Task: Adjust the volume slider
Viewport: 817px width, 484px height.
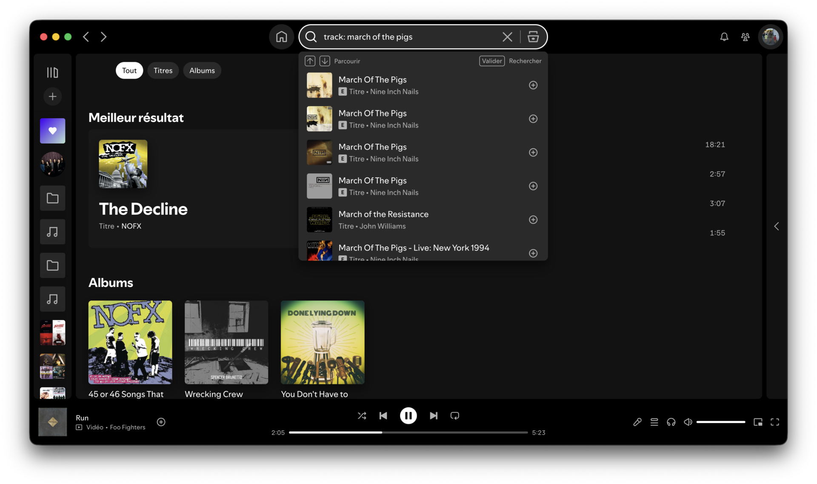Action: coord(721,422)
